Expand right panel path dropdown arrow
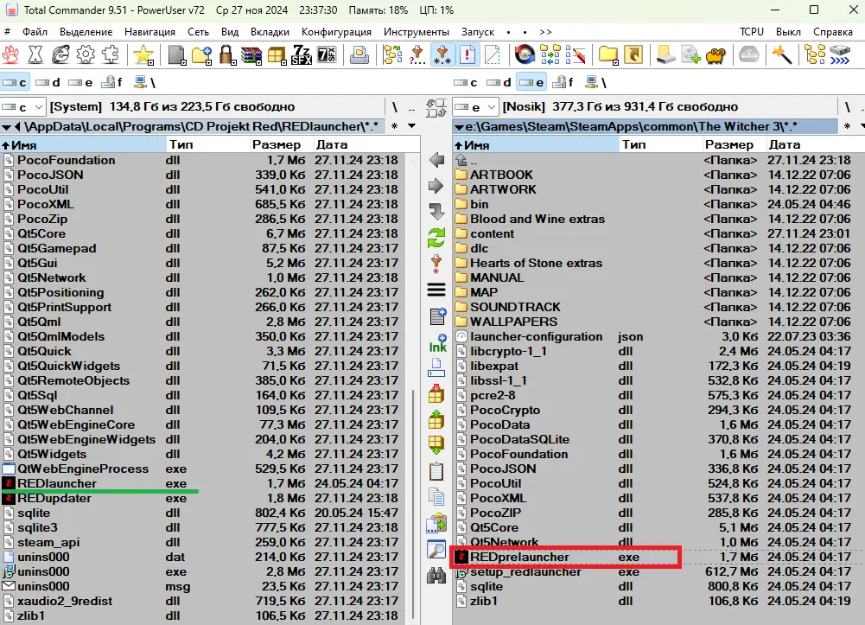This screenshot has height=625, width=865. point(459,127)
